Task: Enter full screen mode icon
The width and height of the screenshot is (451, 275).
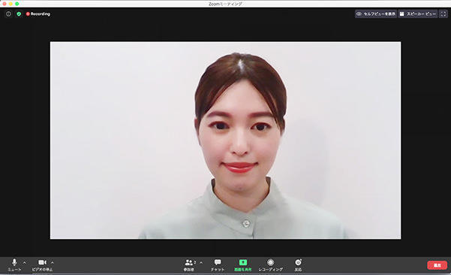Action: coord(443,14)
